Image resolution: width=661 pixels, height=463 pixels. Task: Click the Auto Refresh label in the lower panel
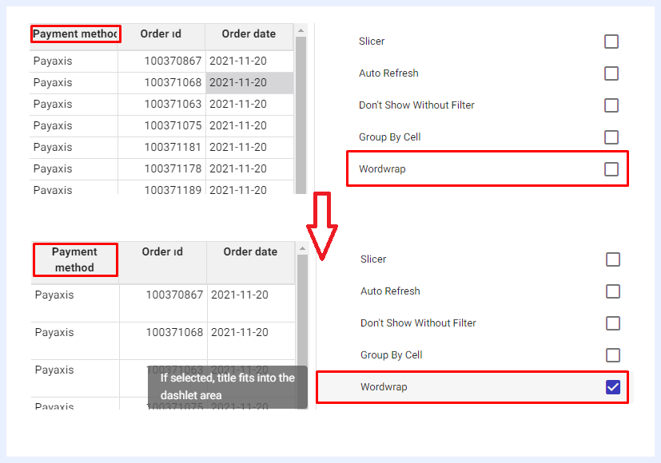390,291
